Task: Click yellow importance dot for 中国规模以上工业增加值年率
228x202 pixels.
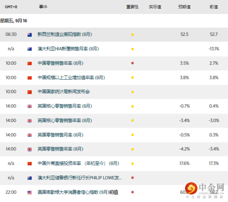Action: tap(133, 78)
